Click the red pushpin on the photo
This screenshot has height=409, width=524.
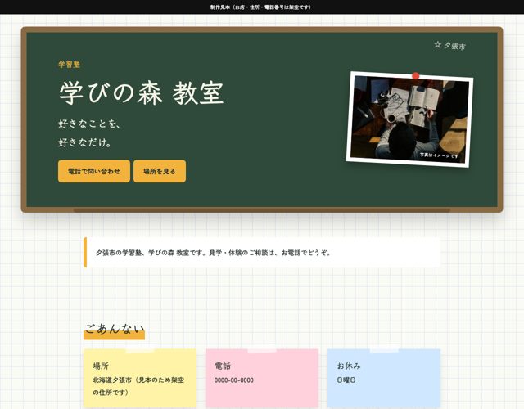[x=415, y=76]
